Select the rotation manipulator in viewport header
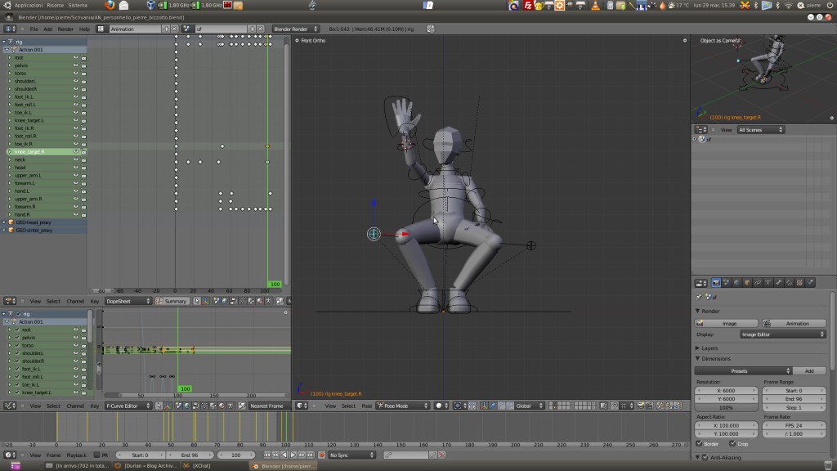This screenshot has width=837, height=471. click(500, 406)
